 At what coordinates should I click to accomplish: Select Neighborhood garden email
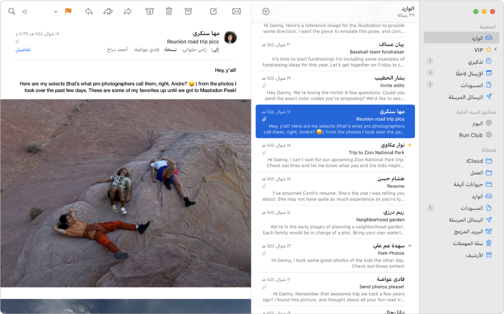coord(335,223)
